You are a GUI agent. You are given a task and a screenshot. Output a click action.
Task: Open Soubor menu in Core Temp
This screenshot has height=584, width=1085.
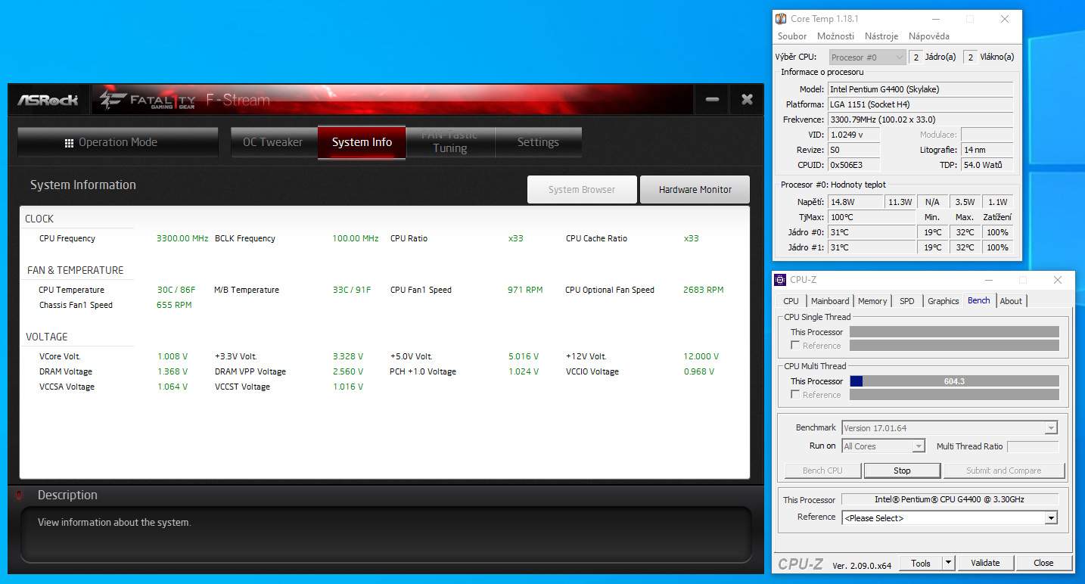(x=792, y=36)
